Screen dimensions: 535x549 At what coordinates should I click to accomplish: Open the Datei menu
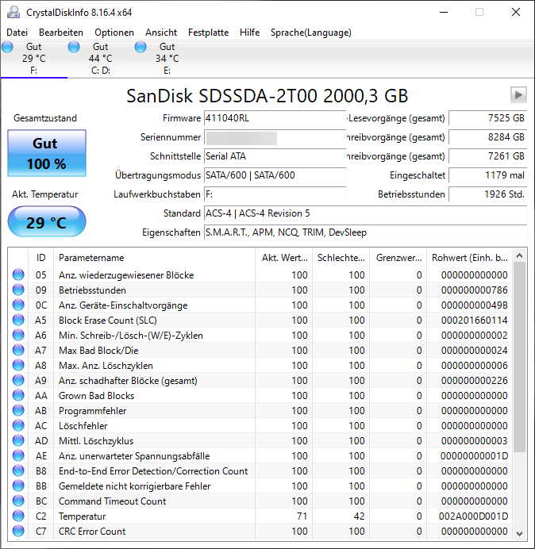[17, 33]
